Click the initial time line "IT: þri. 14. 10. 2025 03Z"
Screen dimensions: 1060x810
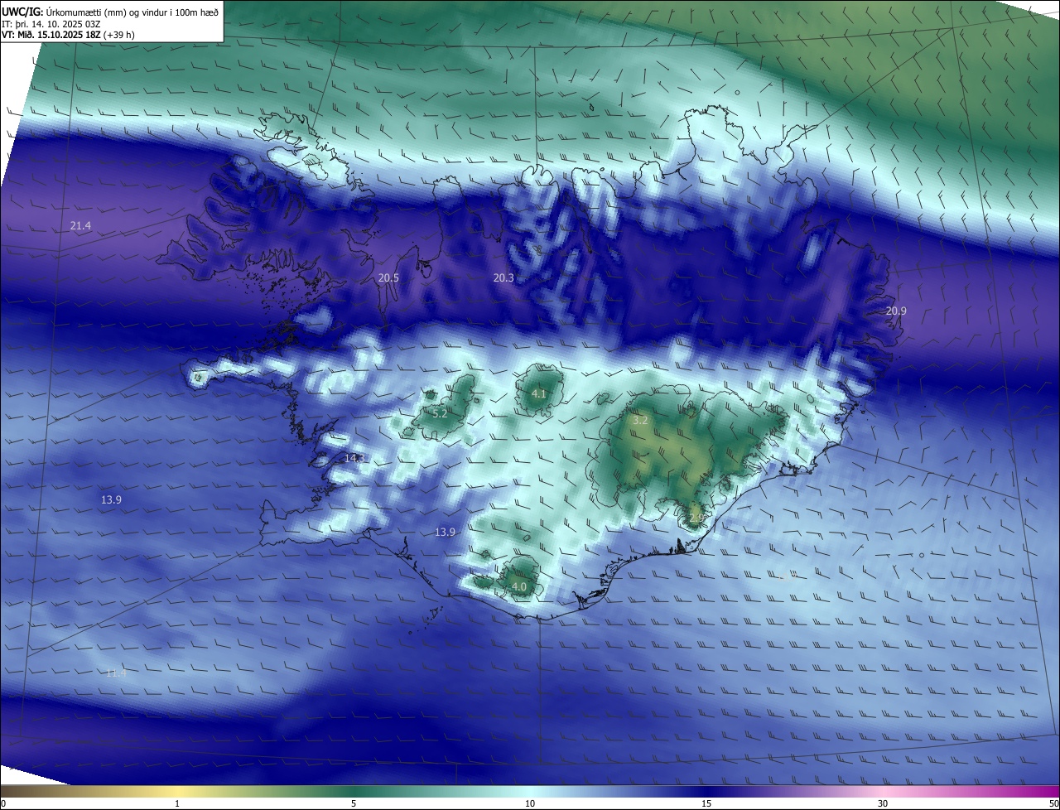coord(51,24)
